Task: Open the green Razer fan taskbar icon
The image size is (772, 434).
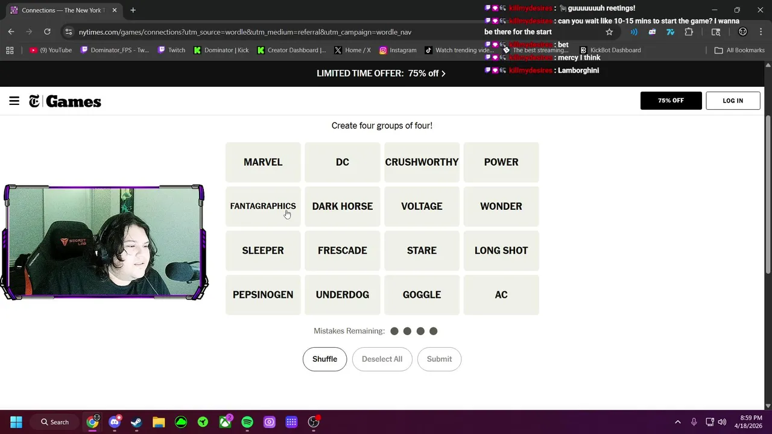Action: click(x=203, y=422)
